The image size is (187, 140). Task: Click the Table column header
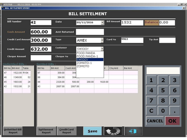pyautogui.click(x=27, y=68)
